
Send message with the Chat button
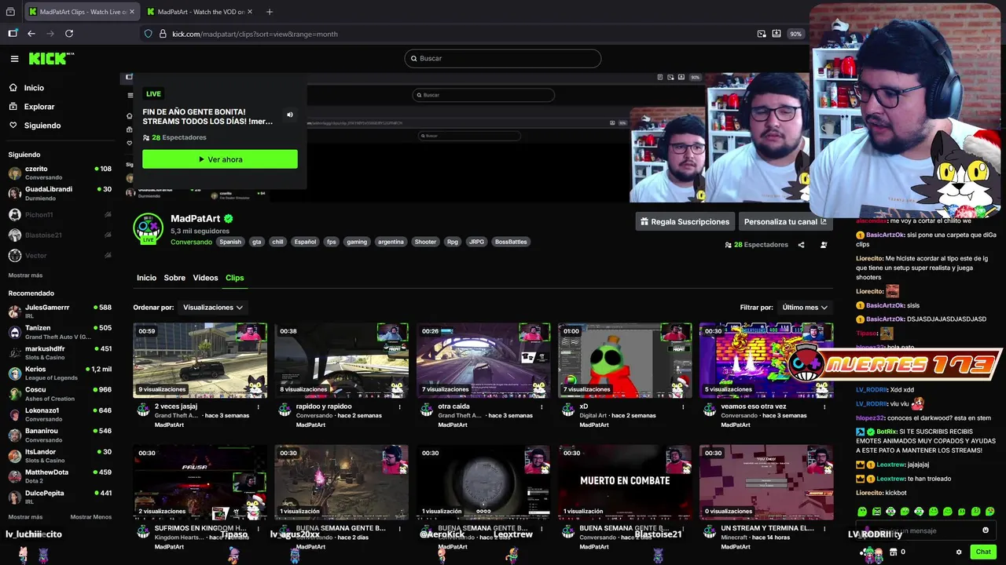(983, 552)
